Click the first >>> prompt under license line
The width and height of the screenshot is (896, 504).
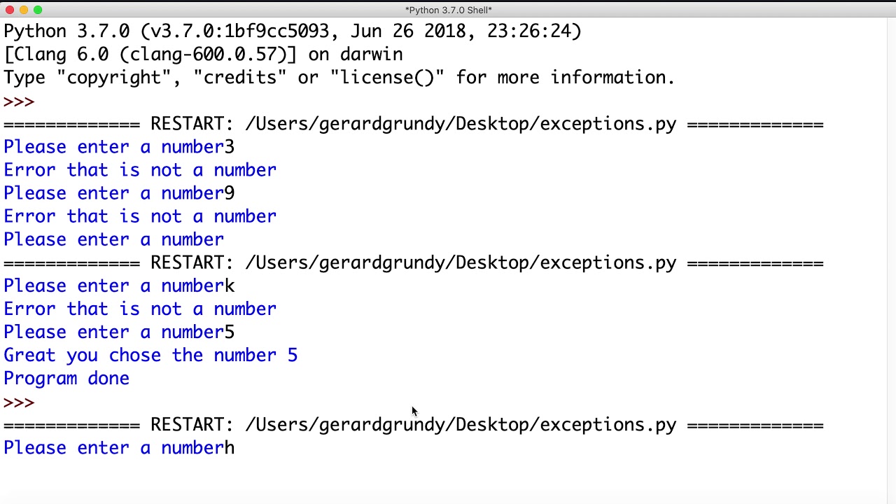click(x=19, y=101)
